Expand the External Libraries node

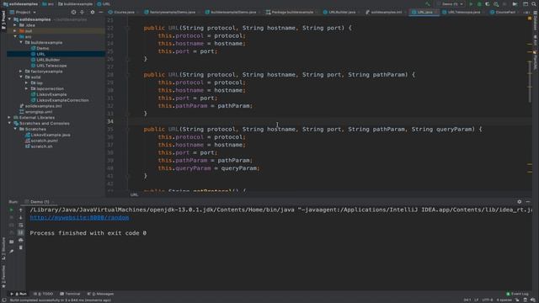coord(9,118)
